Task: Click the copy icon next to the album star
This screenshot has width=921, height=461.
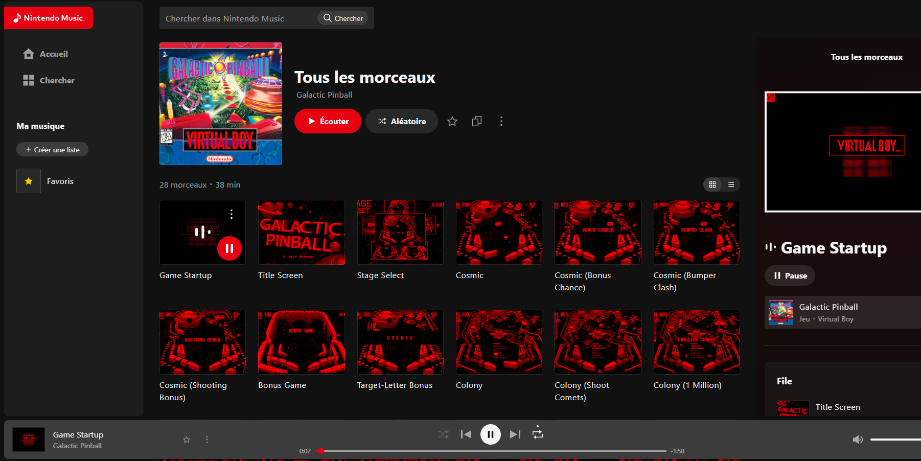Action: tap(477, 121)
